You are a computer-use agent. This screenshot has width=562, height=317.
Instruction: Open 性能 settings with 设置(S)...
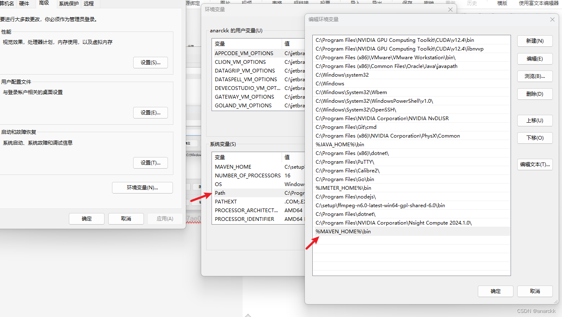click(151, 63)
